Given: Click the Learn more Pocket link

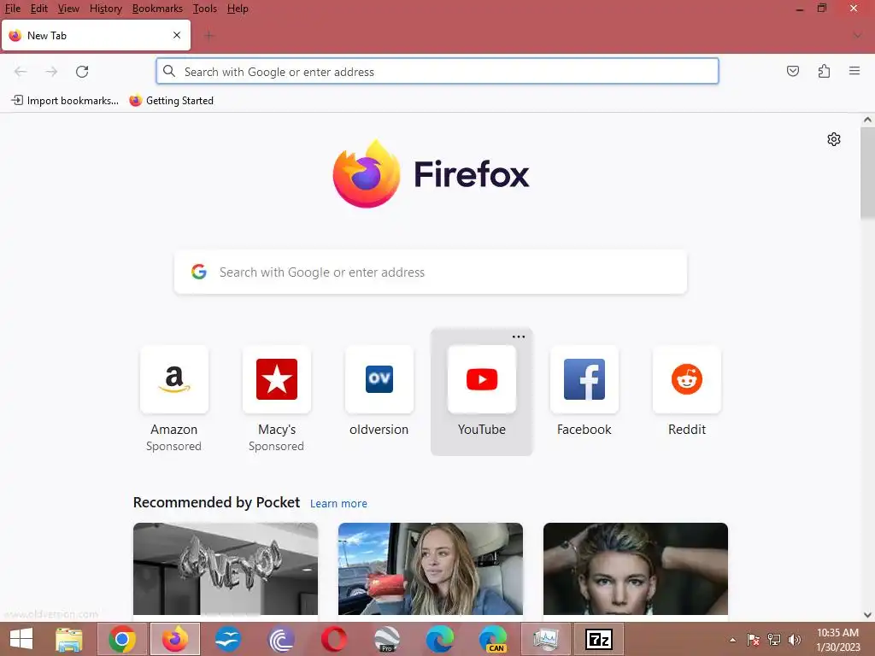Looking at the screenshot, I should click(x=338, y=503).
